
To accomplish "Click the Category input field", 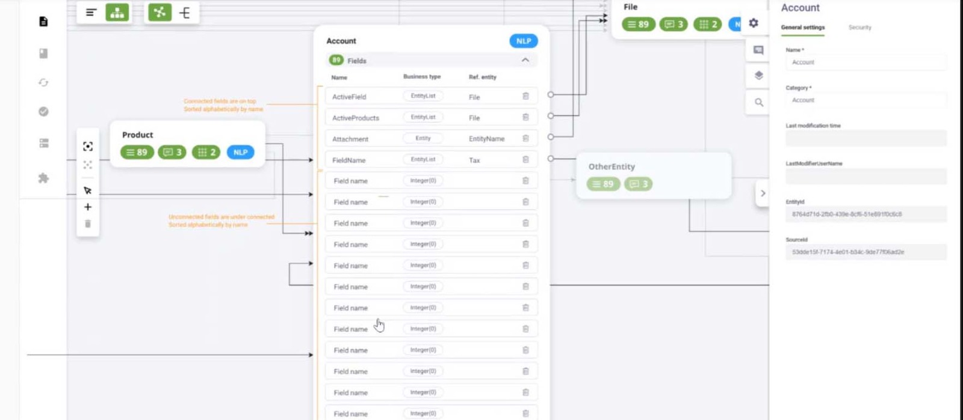I will pos(866,100).
